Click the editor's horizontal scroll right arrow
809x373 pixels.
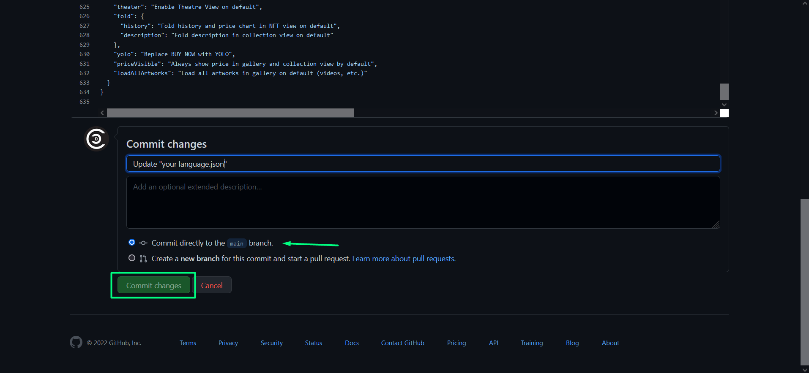coord(716,113)
